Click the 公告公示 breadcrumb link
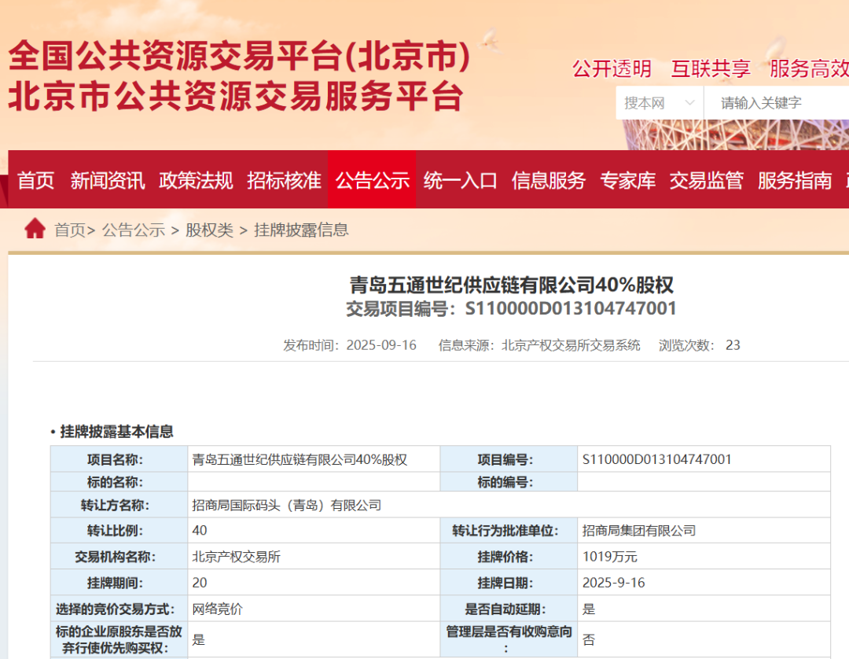Viewport: 849px width, 659px height. pyautogui.click(x=133, y=230)
